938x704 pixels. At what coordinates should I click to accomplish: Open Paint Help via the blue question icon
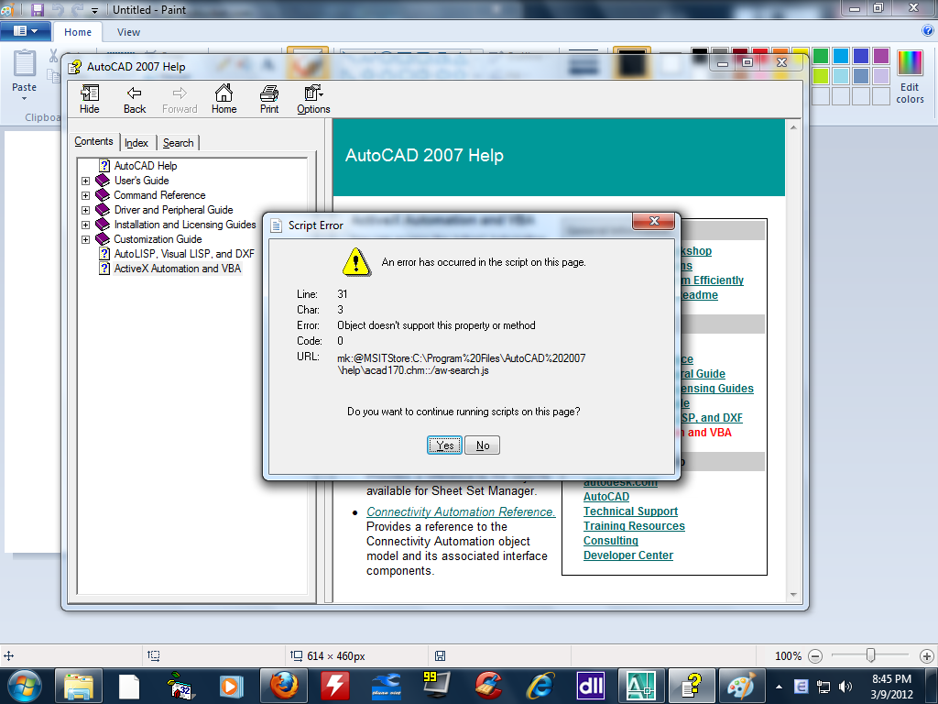pyautogui.click(x=928, y=30)
